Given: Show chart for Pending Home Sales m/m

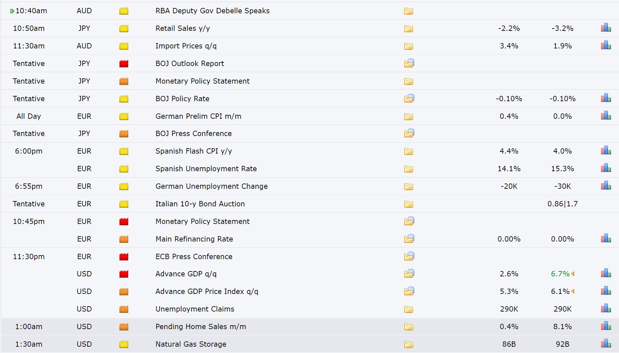Looking at the screenshot, I should pyautogui.click(x=606, y=326).
